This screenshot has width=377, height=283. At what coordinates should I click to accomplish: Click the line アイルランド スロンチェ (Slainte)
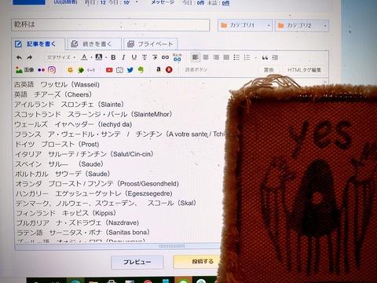(69, 105)
